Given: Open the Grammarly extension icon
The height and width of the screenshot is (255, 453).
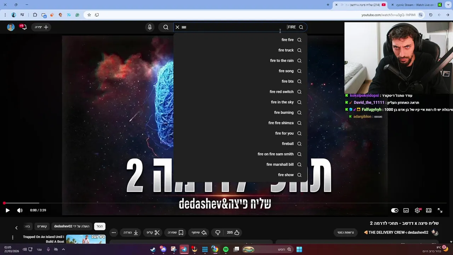Looking at the screenshot, I should tap(77, 15).
